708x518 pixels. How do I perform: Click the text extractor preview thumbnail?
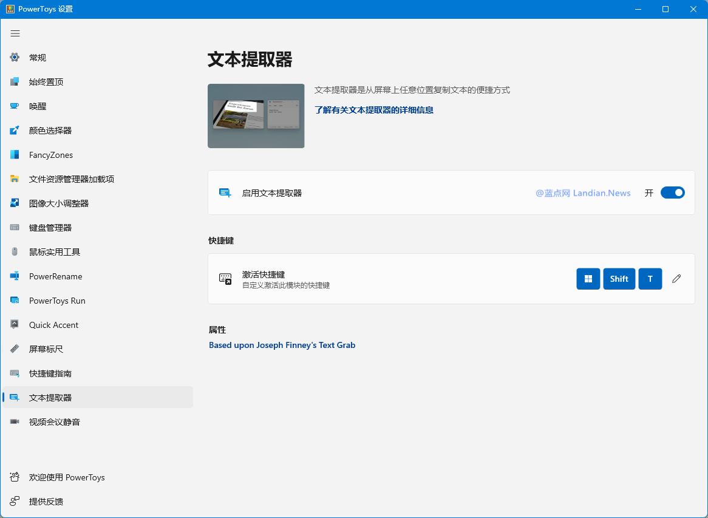click(256, 115)
